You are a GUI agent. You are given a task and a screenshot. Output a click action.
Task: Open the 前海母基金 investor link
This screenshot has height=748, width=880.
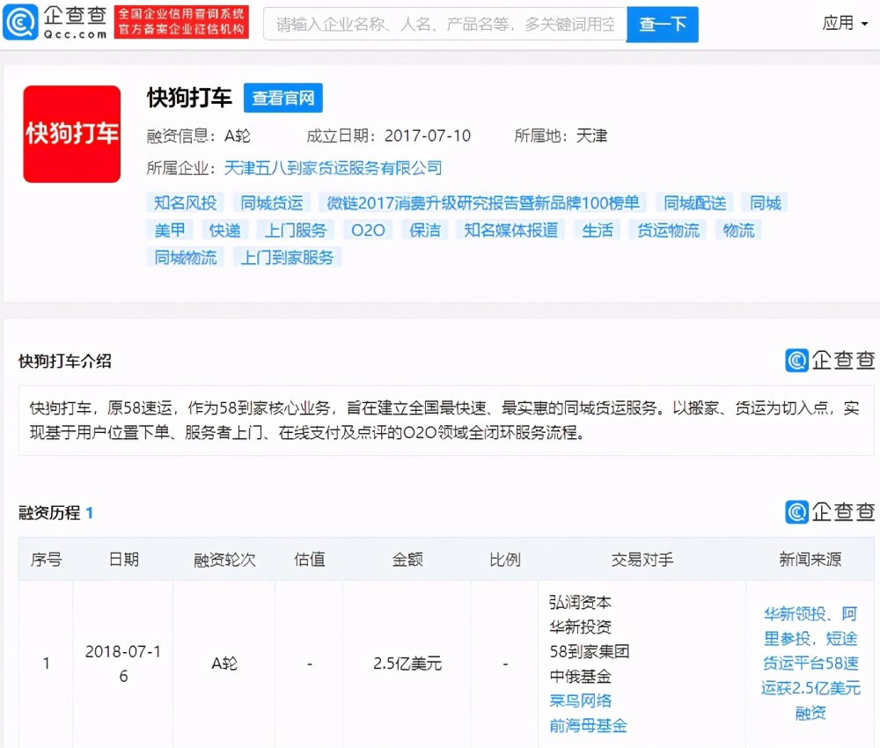588,725
